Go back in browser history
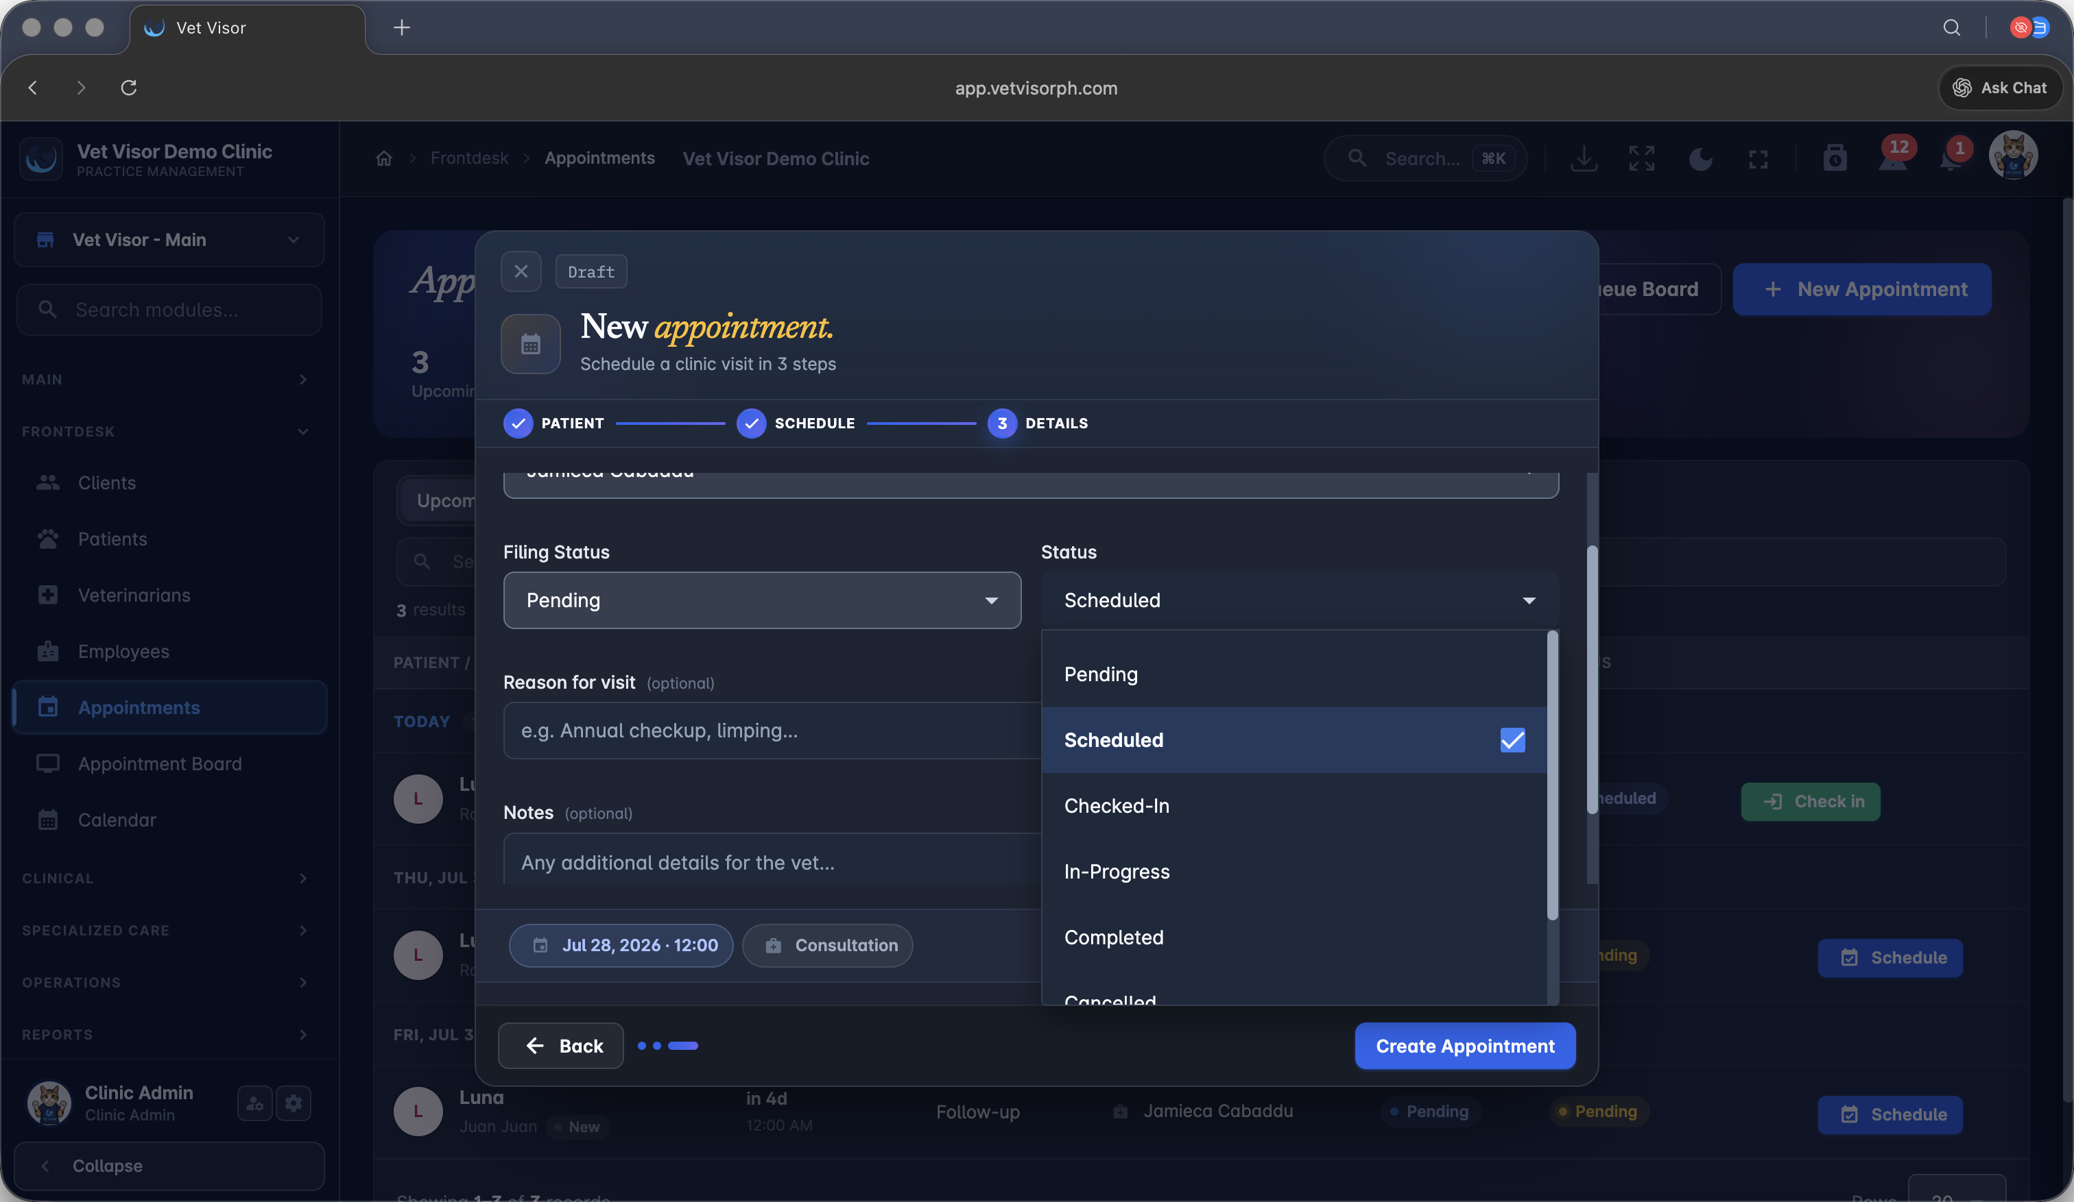This screenshot has height=1202, width=2074. click(33, 88)
